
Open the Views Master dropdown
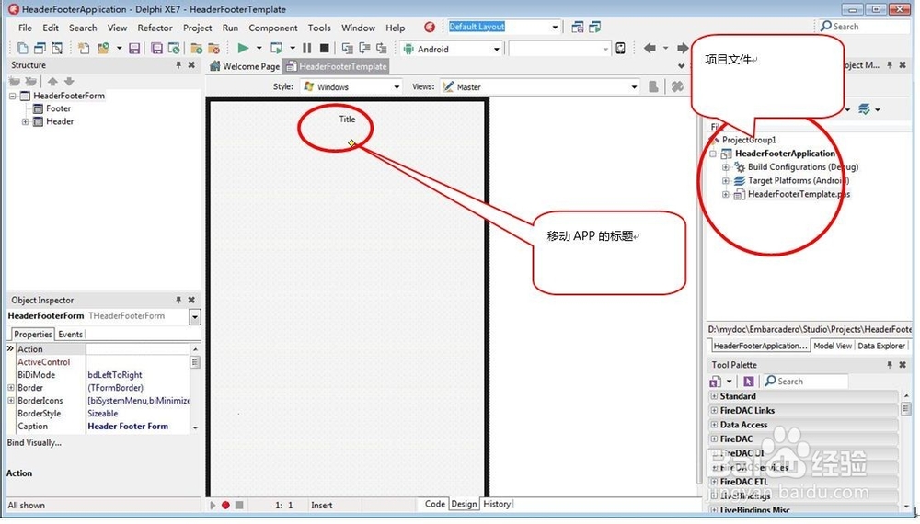pos(634,86)
